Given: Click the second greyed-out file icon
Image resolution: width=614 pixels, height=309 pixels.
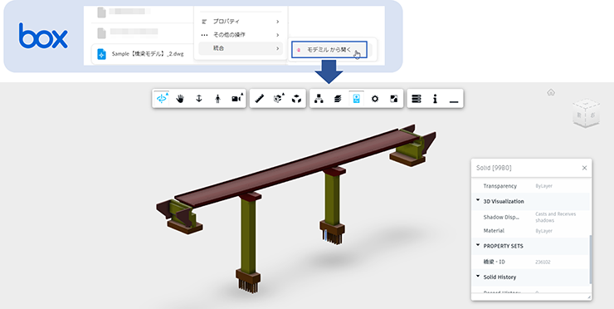Looking at the screenshot, I should 101,33.
